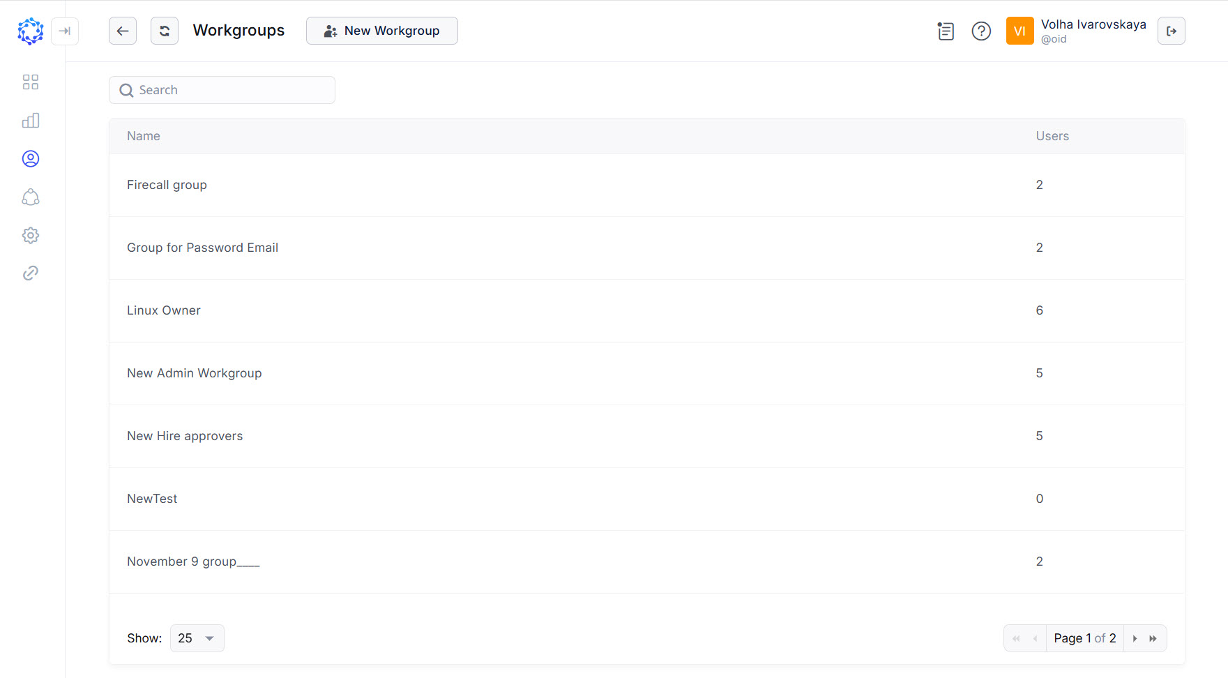This screenshot has width=1228, height=678.
Task: Open the link icon in sidebar
Action: [31, 273]
